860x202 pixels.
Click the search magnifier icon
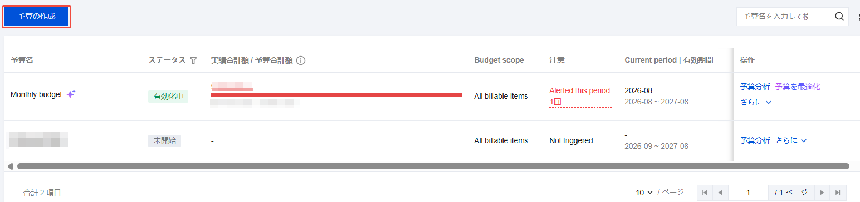839,17
